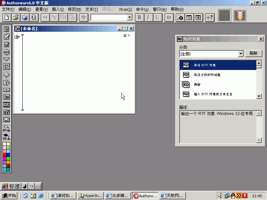Select the Video icon in palette
Screen dimensions: 267x200
pos(6,120)
